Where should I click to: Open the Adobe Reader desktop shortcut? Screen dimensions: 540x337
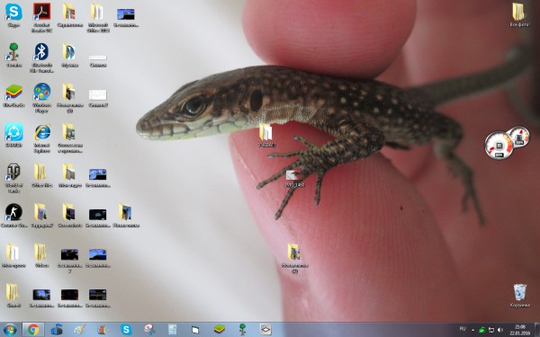[41, 16]
